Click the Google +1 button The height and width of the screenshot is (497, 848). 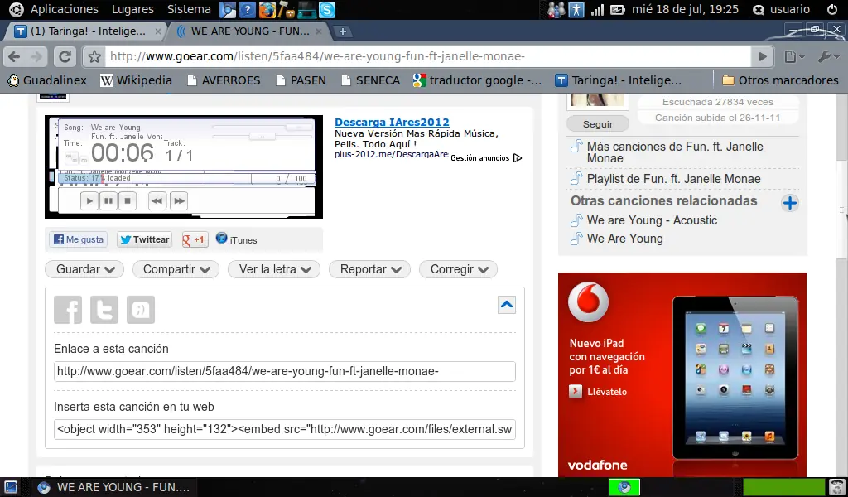click(195, 239)
